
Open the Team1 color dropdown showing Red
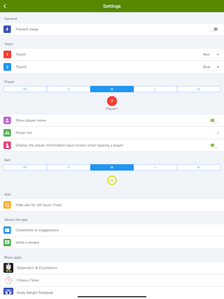click(211, 54)
